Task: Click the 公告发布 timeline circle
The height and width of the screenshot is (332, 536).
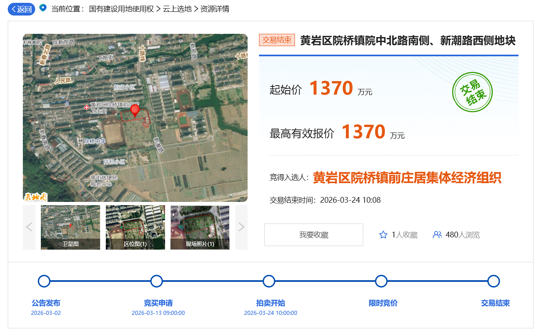Action: click(x=44, y=281)
